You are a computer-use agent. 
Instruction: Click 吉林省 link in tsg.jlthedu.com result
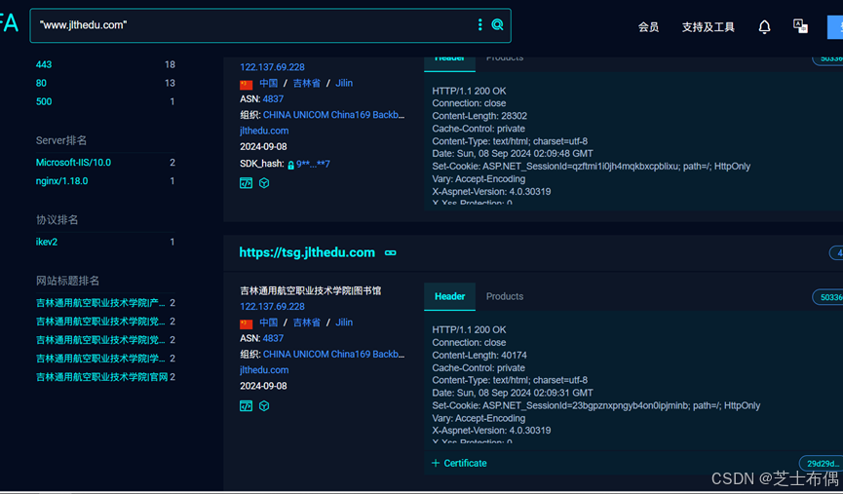click(x=306, y=323)
